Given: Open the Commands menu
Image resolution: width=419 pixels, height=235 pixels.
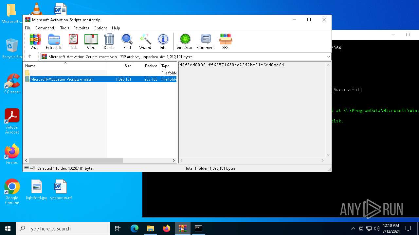Looking at the screenshot, I should click(x=46, y=28).
